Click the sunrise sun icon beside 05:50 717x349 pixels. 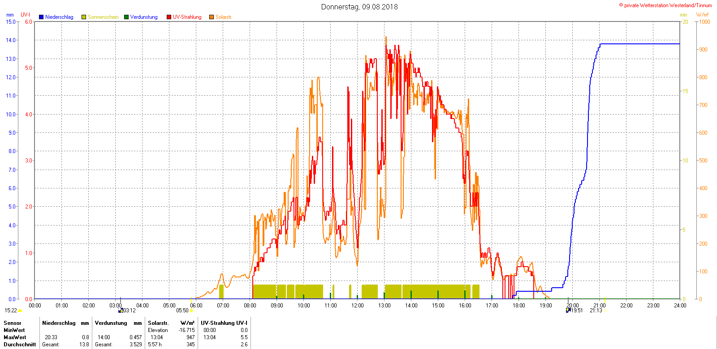pos(191,311)
